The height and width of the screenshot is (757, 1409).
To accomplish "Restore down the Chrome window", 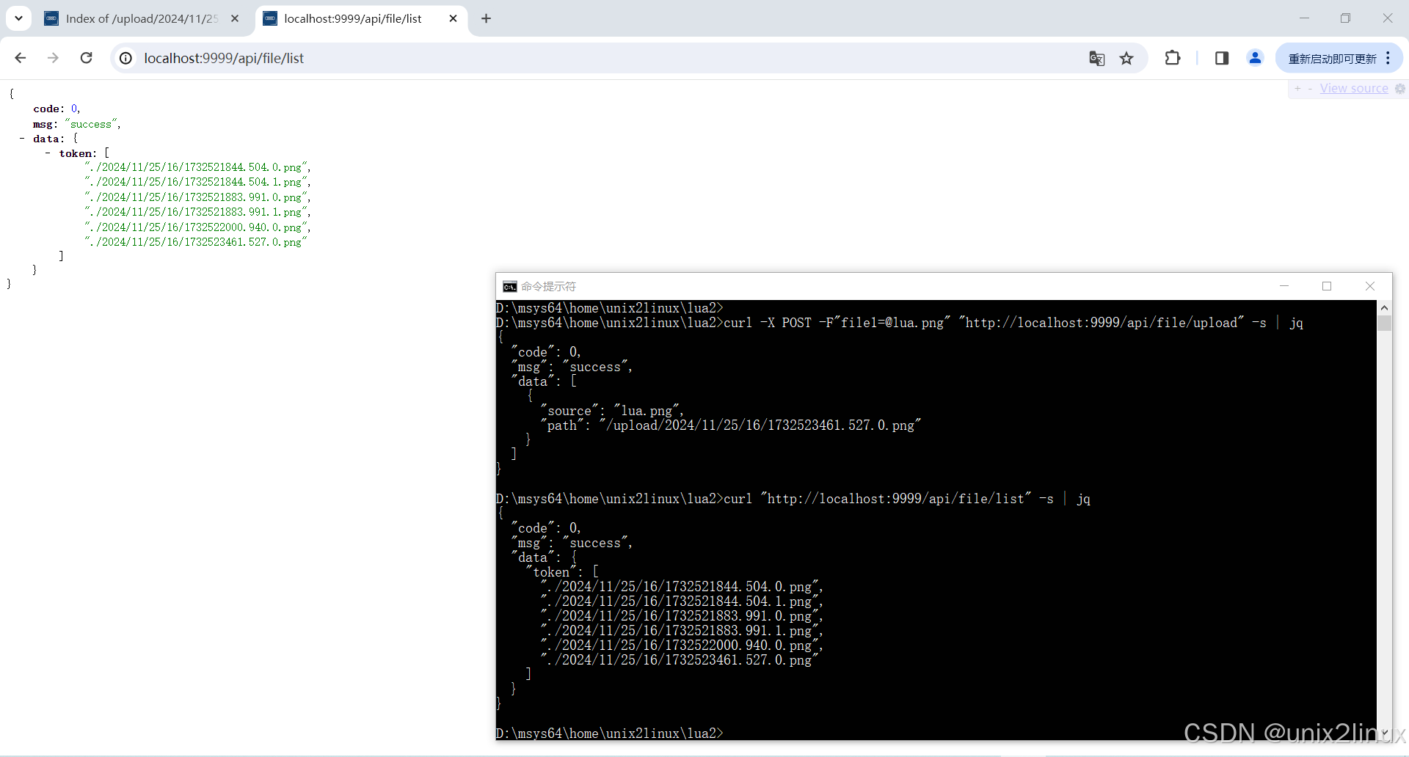I will tap(1345, 18).
